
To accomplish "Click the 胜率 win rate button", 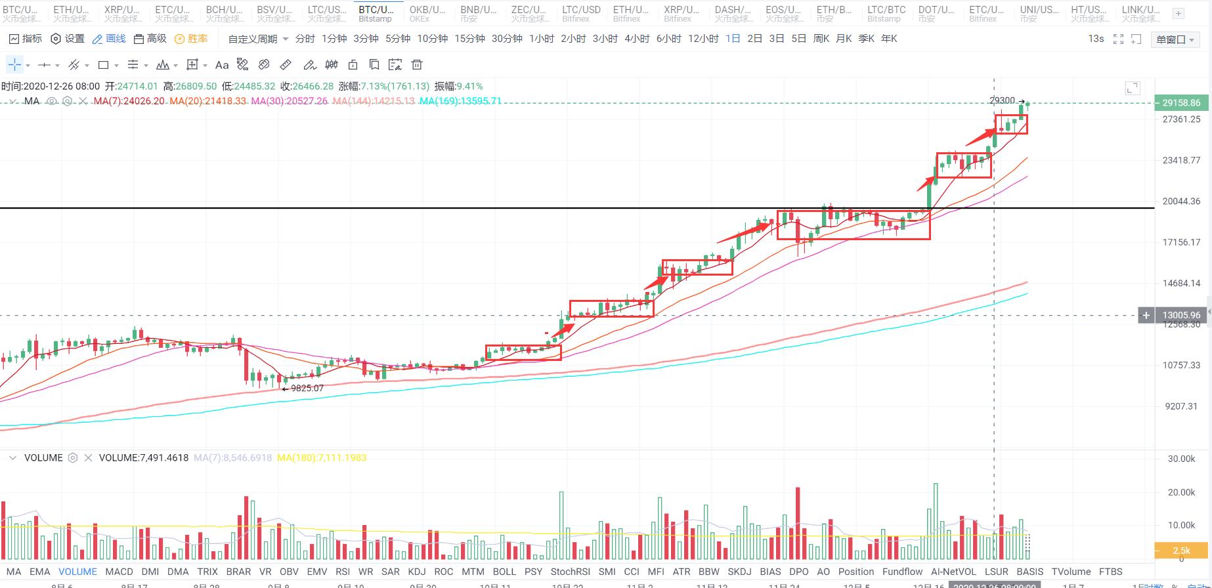I will [191, 39].
